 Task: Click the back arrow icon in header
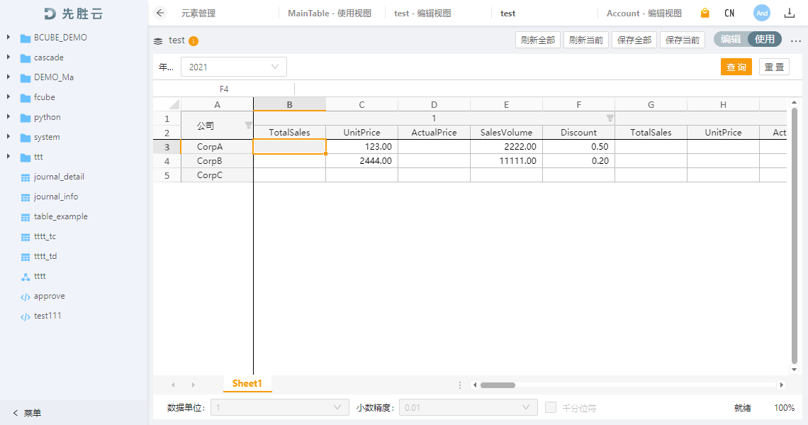pos(160,13)
